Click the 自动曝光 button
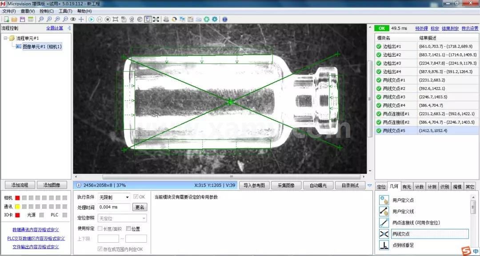 pos(318,185)
